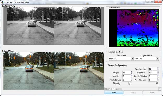The image size is (163, 96).
Task: Click the left image in Rectified View
Action: (28, 26)
